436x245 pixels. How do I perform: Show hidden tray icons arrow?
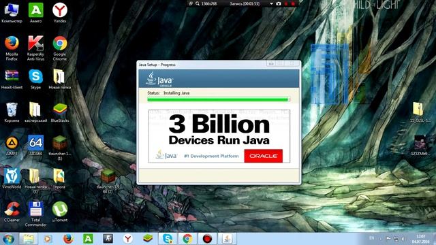pyautogui.click(x=381, y=239)
